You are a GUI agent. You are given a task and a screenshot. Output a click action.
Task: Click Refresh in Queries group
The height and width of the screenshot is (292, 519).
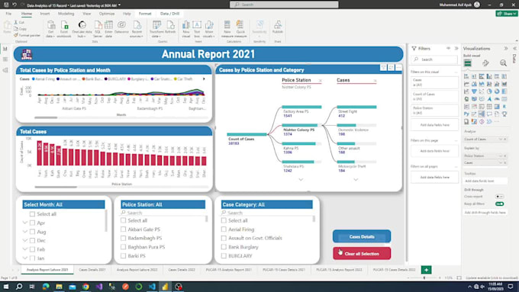170,27
